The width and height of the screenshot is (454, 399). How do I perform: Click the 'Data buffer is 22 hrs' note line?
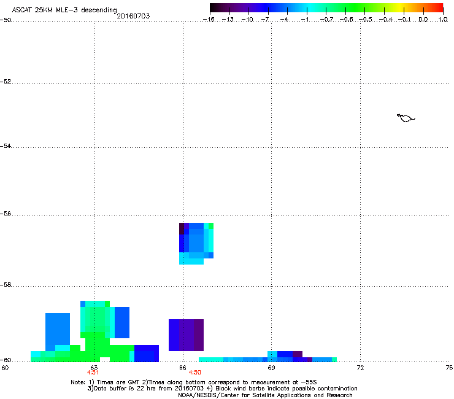coord(222,389)
